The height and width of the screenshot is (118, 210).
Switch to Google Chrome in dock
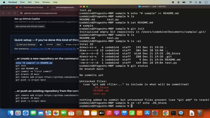[x=166, y=113]
